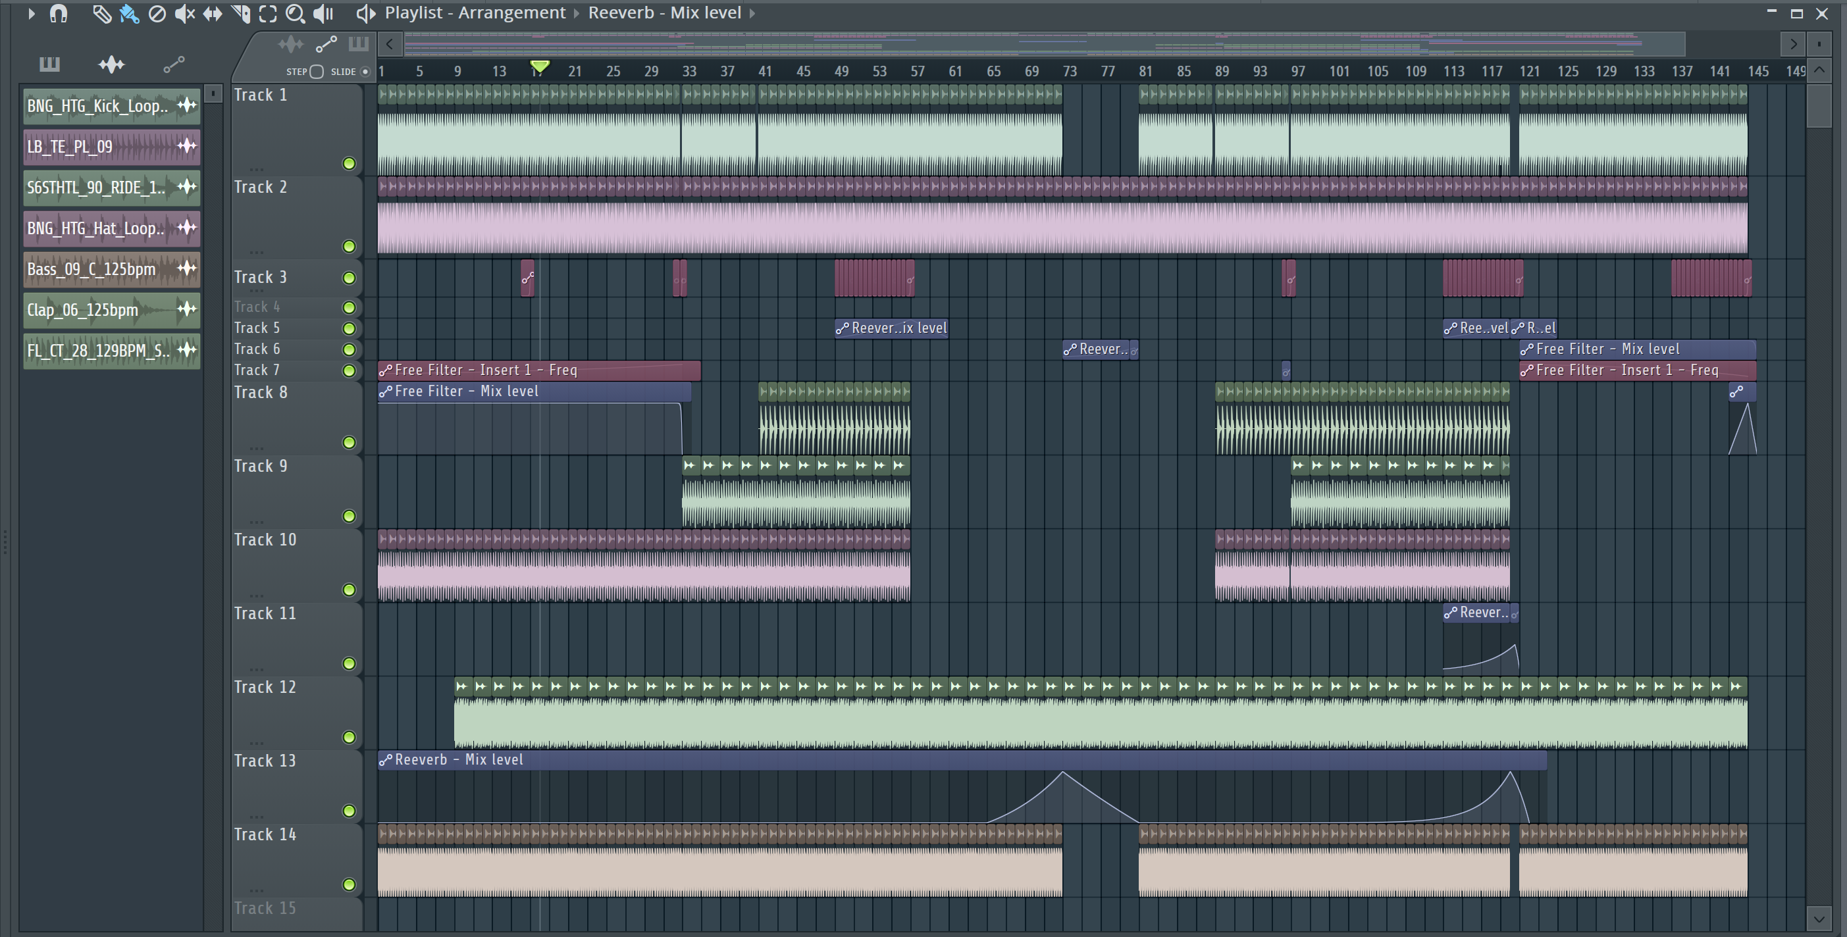Select the Paint brush tool
This screenshot has width=1847, height=937.
pyautogui.click(x=129, y=14)
